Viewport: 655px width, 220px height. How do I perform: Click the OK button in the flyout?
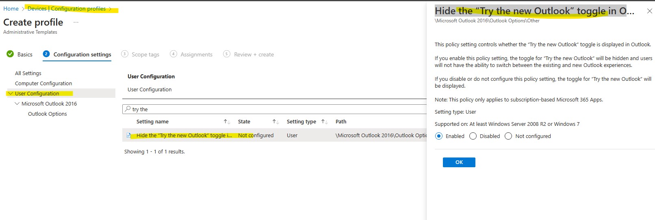(x=459, y=162)
